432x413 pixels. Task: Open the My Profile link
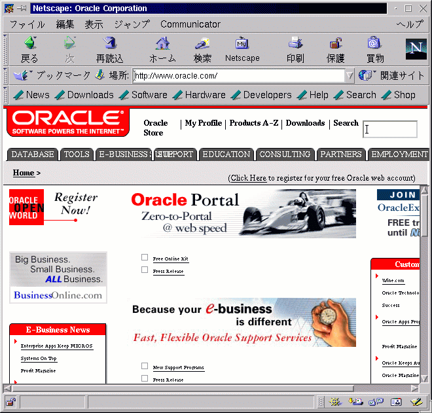click(204, 123)
